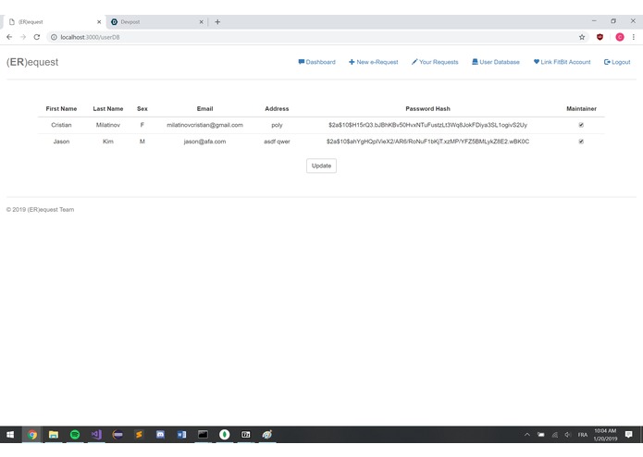643x457 pixels.
Task: Open the Chrome profile avatar
Action: 620,37
